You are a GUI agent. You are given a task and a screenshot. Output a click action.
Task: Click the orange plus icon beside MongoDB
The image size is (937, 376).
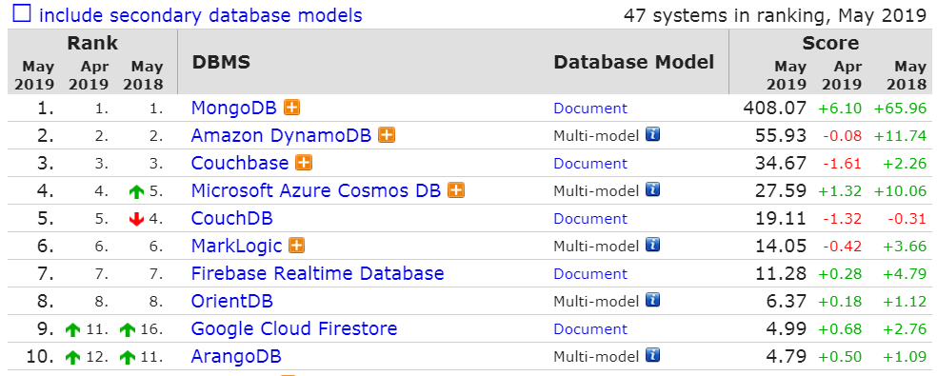tap(291, 108)
